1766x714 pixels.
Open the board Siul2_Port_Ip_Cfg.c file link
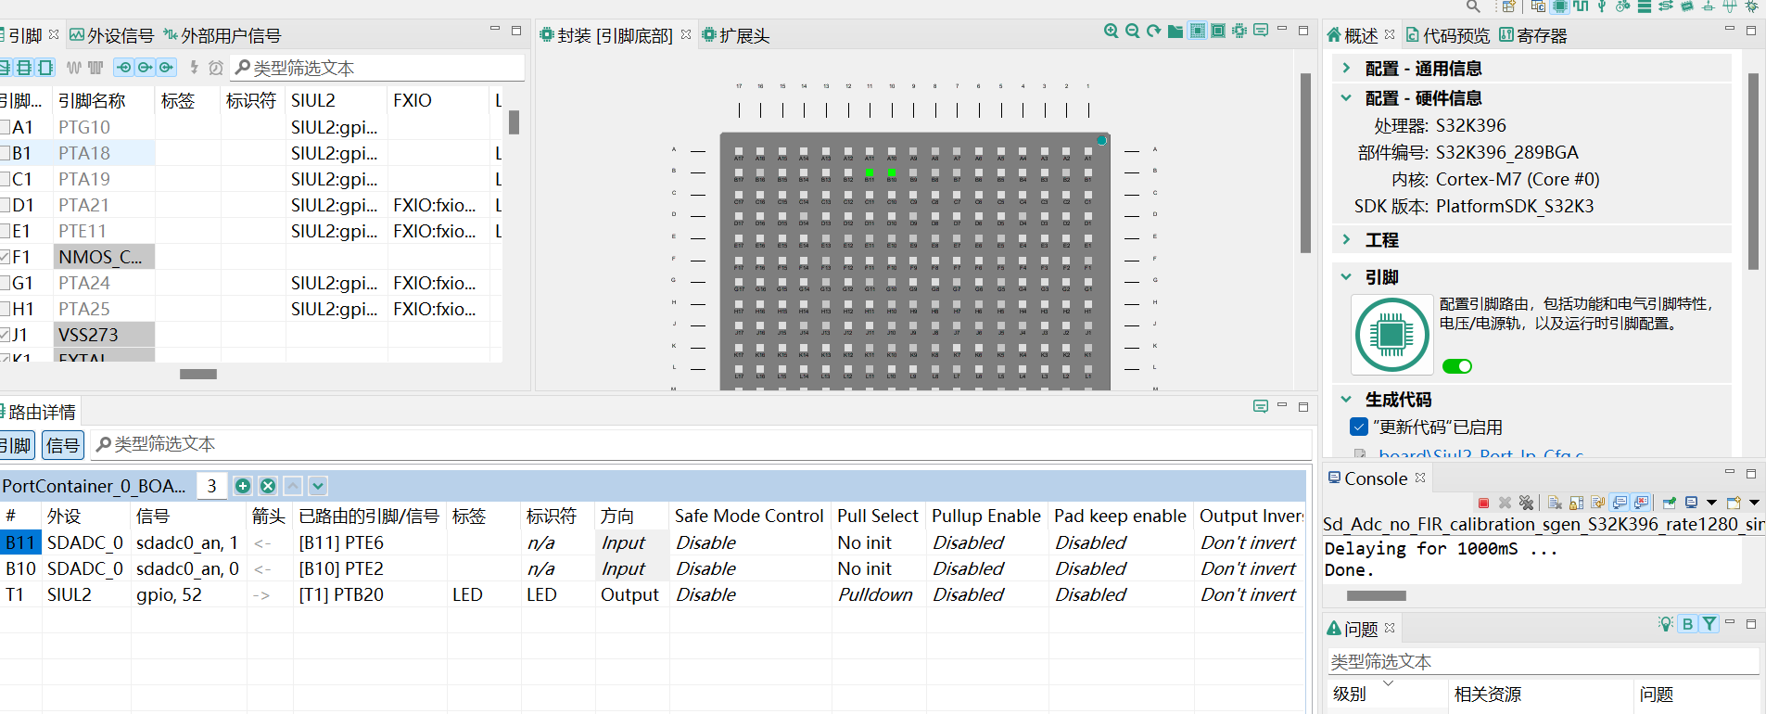[1481, 454]
